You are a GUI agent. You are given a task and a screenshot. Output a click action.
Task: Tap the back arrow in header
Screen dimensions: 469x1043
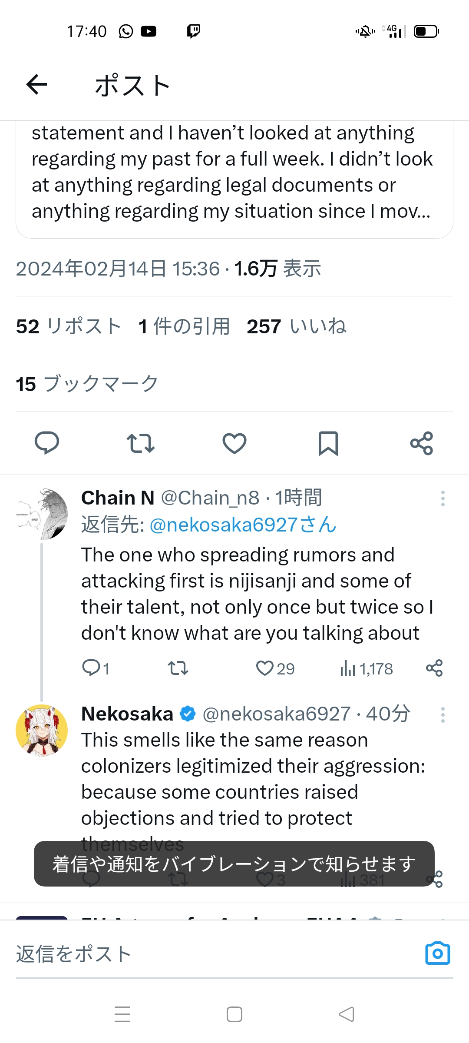[x=37, y=84]
